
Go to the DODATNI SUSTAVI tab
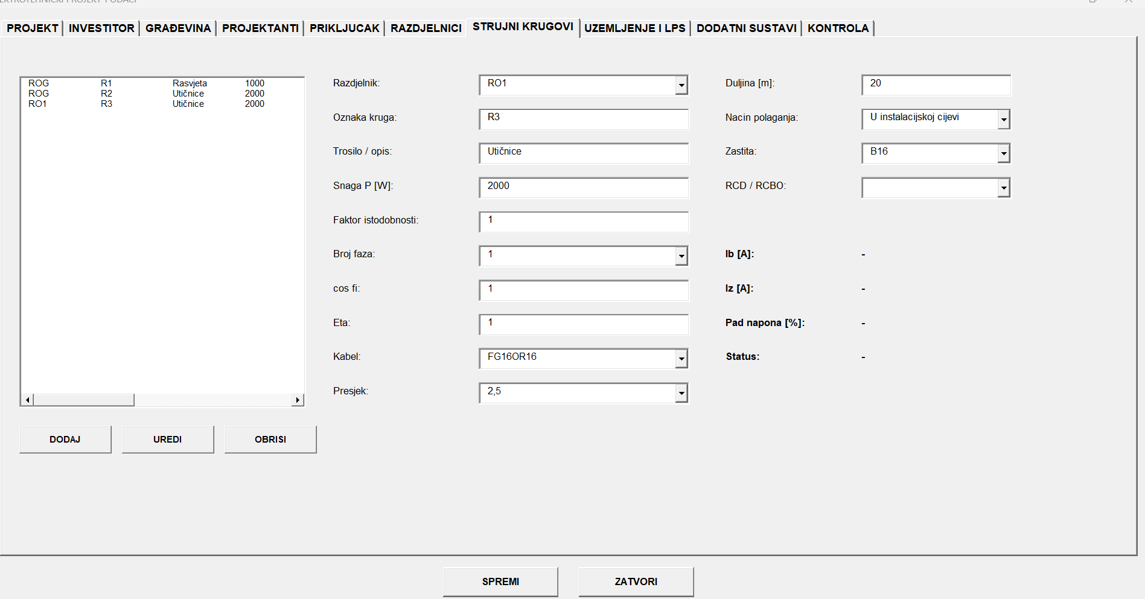[x=746, y=28]
